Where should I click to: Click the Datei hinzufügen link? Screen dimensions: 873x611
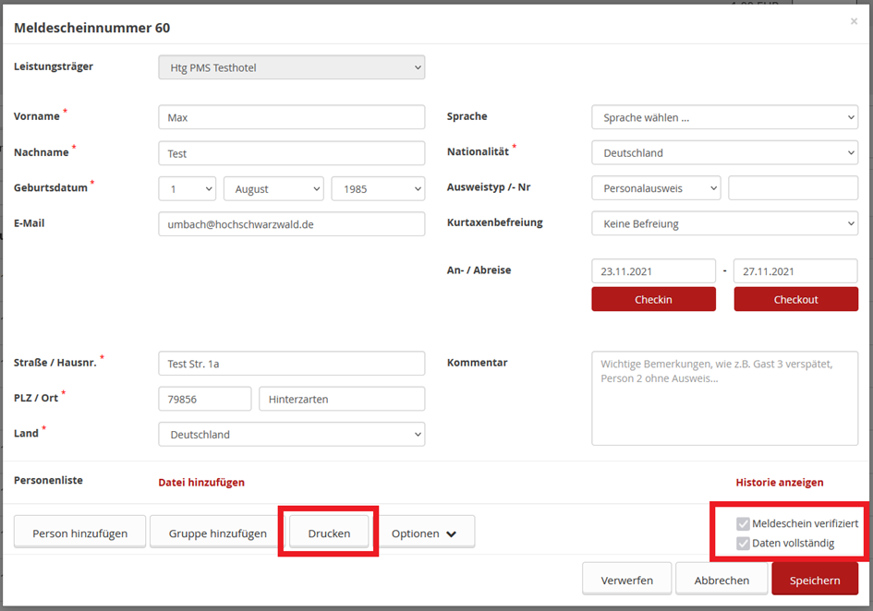tap(201, 482)
